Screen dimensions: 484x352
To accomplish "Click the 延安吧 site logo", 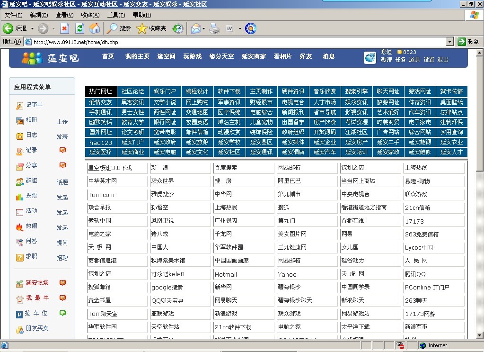I will (51, 58).
